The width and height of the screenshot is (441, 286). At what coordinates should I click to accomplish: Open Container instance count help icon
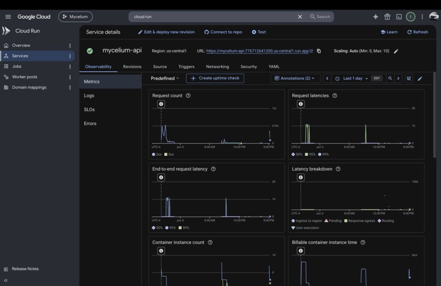click(210, 242)
